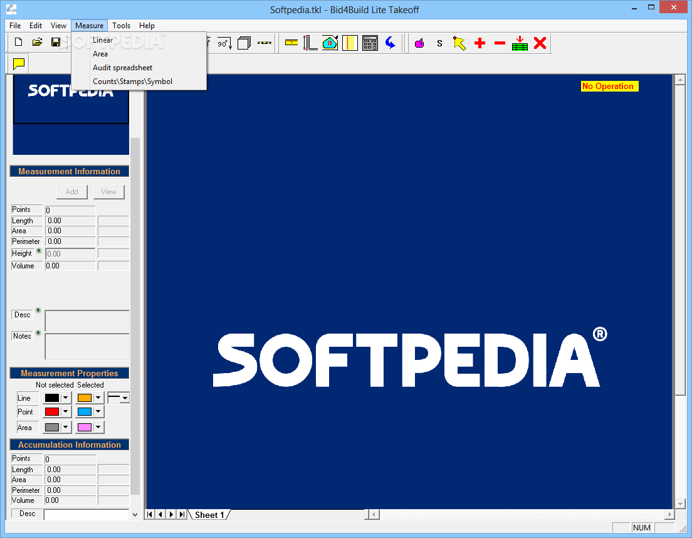Click the yellow comment note icon
This screenshot has width=692, height=538.
pos(19,64)
